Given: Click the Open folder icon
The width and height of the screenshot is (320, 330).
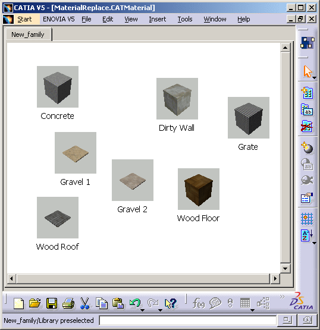Looking at the screenshot, I should click(x=35, y=303).
